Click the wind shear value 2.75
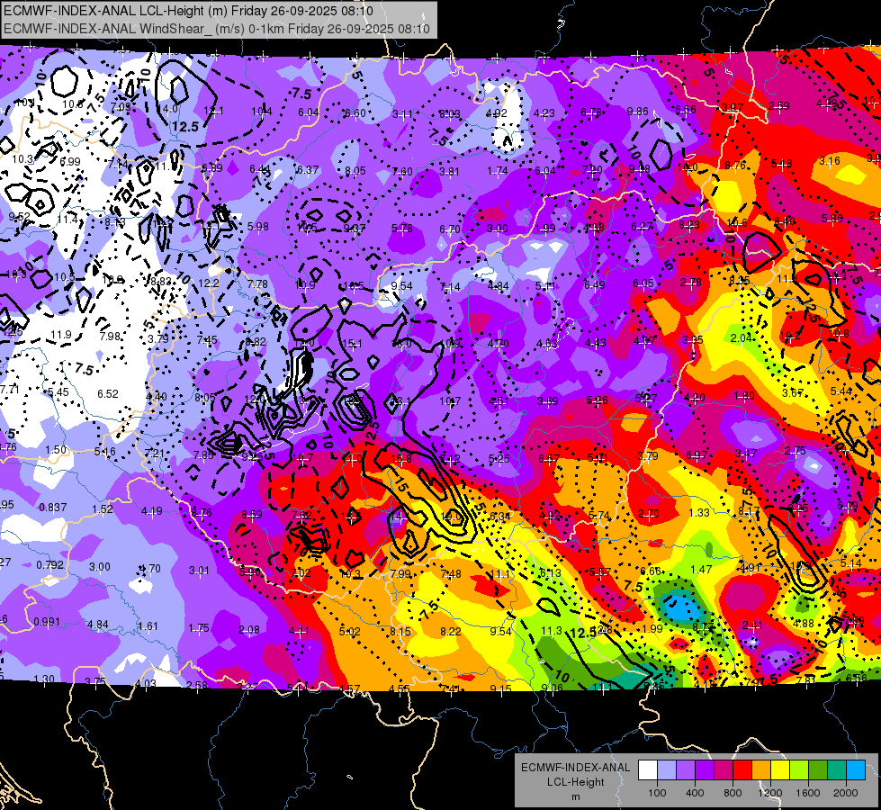The height and width of the screenshot is (810, 881). point(795,450)
